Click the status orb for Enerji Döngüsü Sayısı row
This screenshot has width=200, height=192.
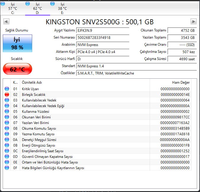coord(7,145)
